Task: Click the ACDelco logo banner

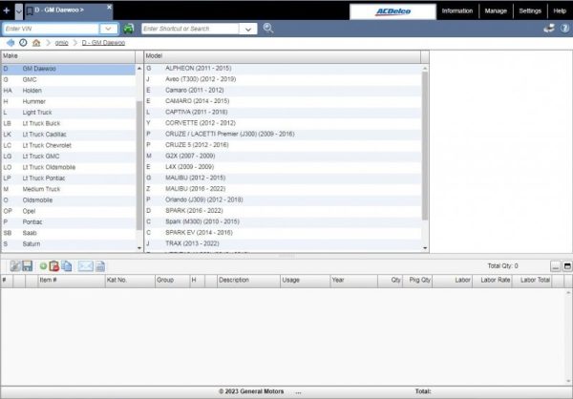Action: point(393,11)
